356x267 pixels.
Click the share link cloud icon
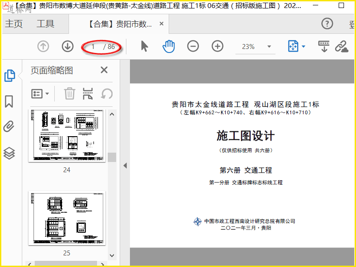point(342,47)
